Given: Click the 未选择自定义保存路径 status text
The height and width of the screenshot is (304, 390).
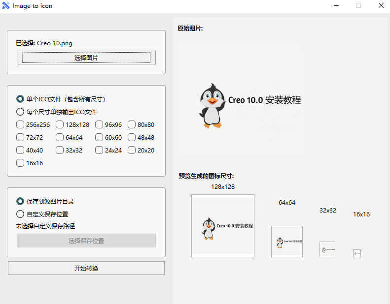Looking at the screenshot, I should [45, 226].
